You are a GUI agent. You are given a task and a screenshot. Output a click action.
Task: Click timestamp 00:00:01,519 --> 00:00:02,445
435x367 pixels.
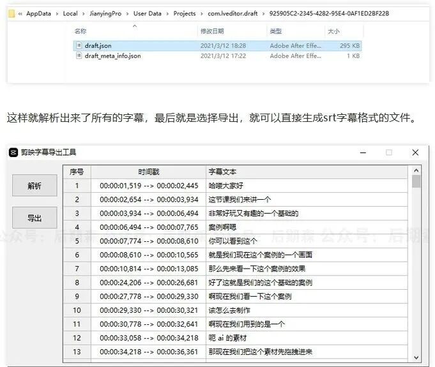[x=149, y=186]
